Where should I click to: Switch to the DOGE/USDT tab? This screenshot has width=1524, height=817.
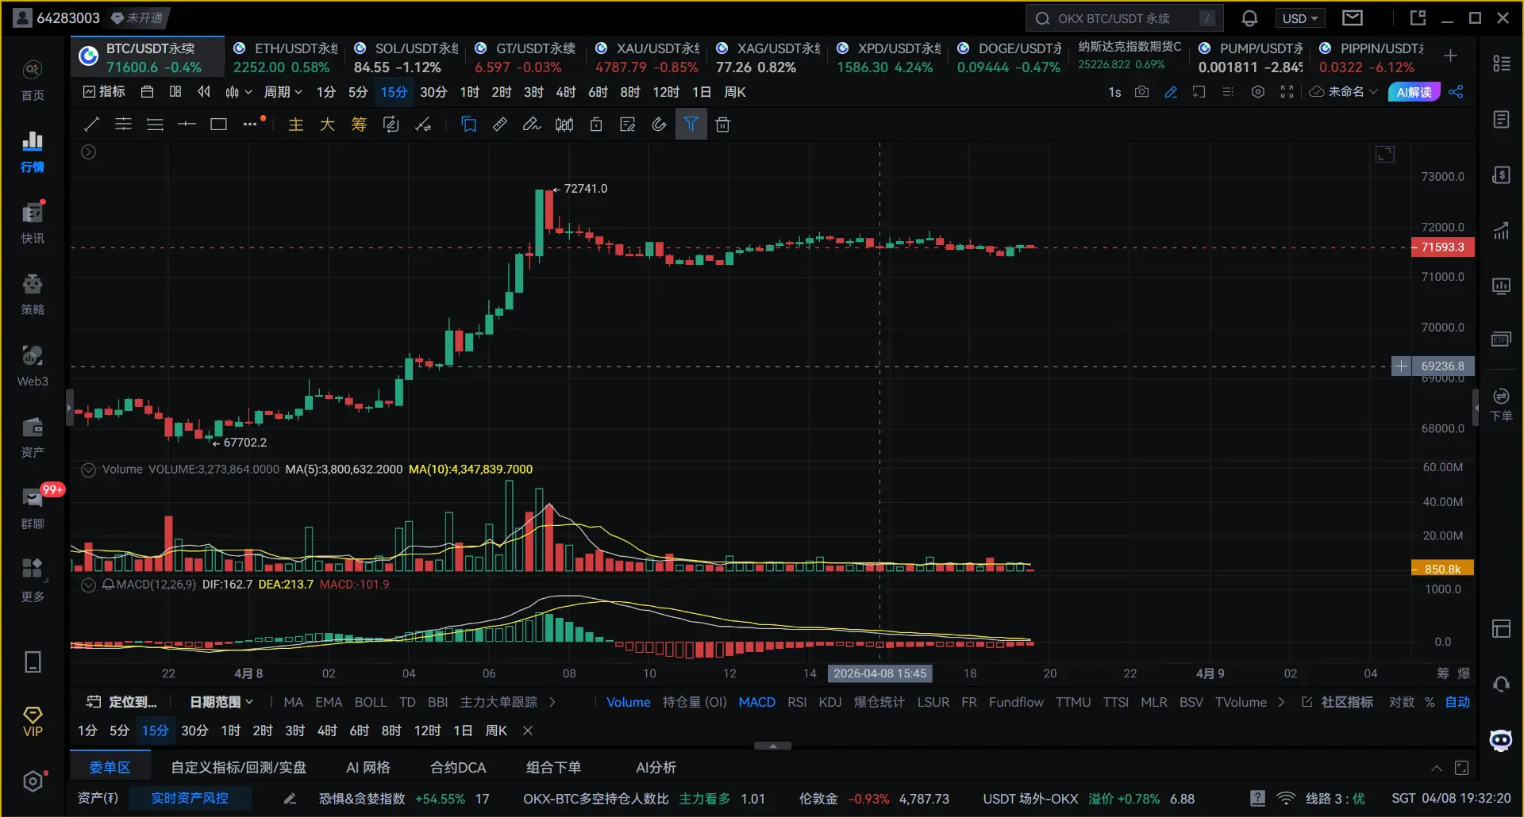tap(1010, 57)
